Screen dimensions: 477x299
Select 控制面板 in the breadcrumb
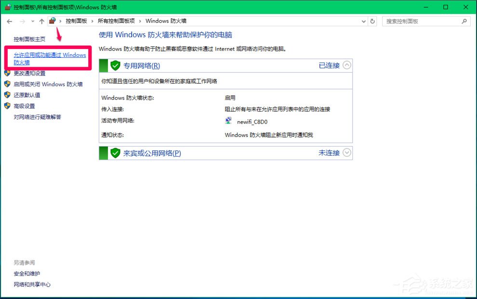click(x=77, y=21)
